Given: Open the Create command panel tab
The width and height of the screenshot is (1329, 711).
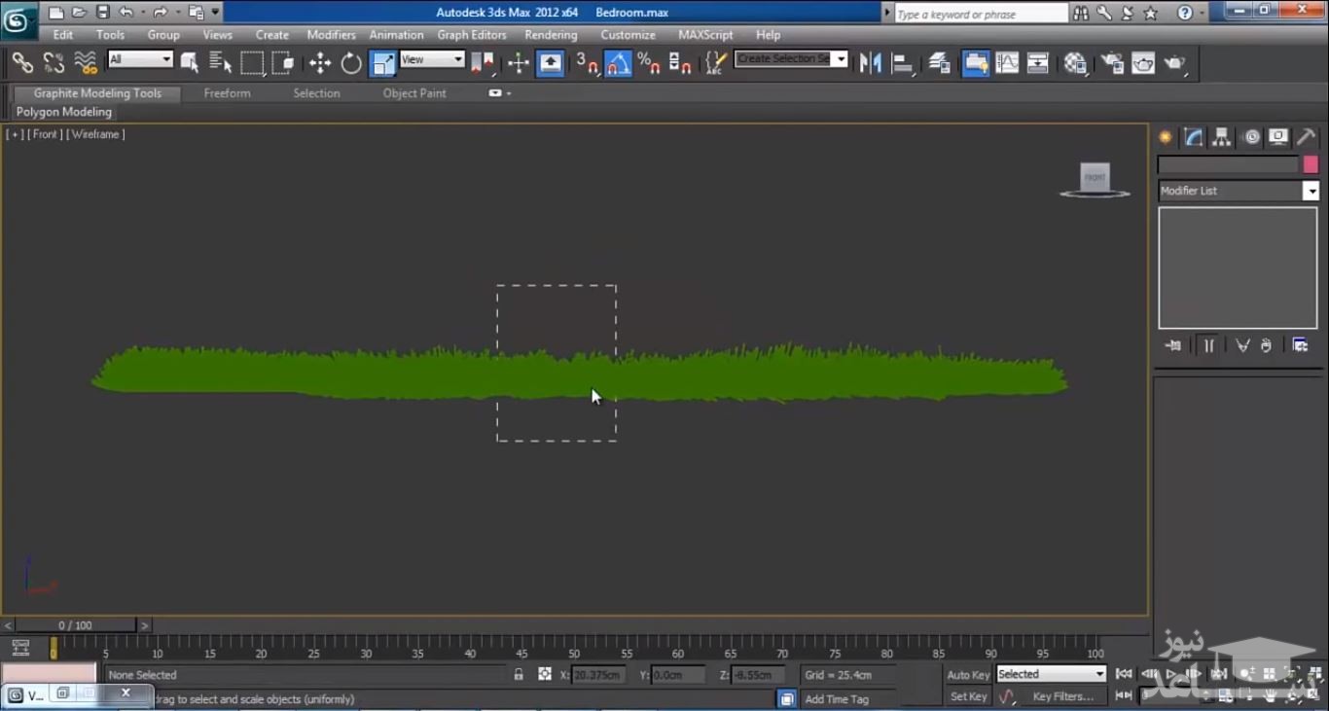Looking at the screenshot, I should (x=1166, y=137).
